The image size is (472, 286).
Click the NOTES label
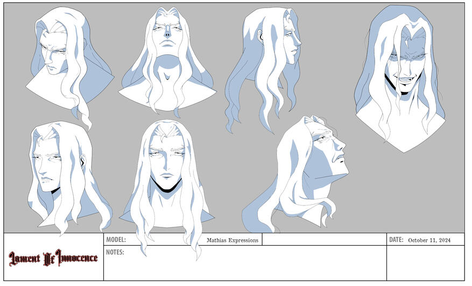115,252
